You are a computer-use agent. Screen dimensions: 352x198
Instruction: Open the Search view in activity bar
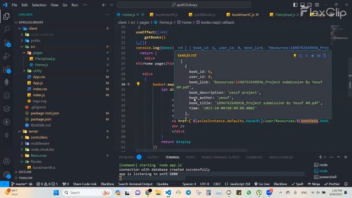pyautogui.click(x=7, y=29)
